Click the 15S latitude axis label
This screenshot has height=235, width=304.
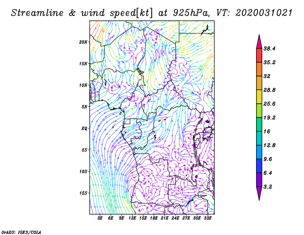point(83,193)
